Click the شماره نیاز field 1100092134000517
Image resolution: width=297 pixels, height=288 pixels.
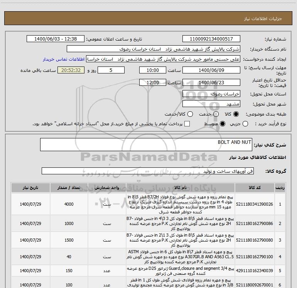pyautogui.click(x=211, y=39)
